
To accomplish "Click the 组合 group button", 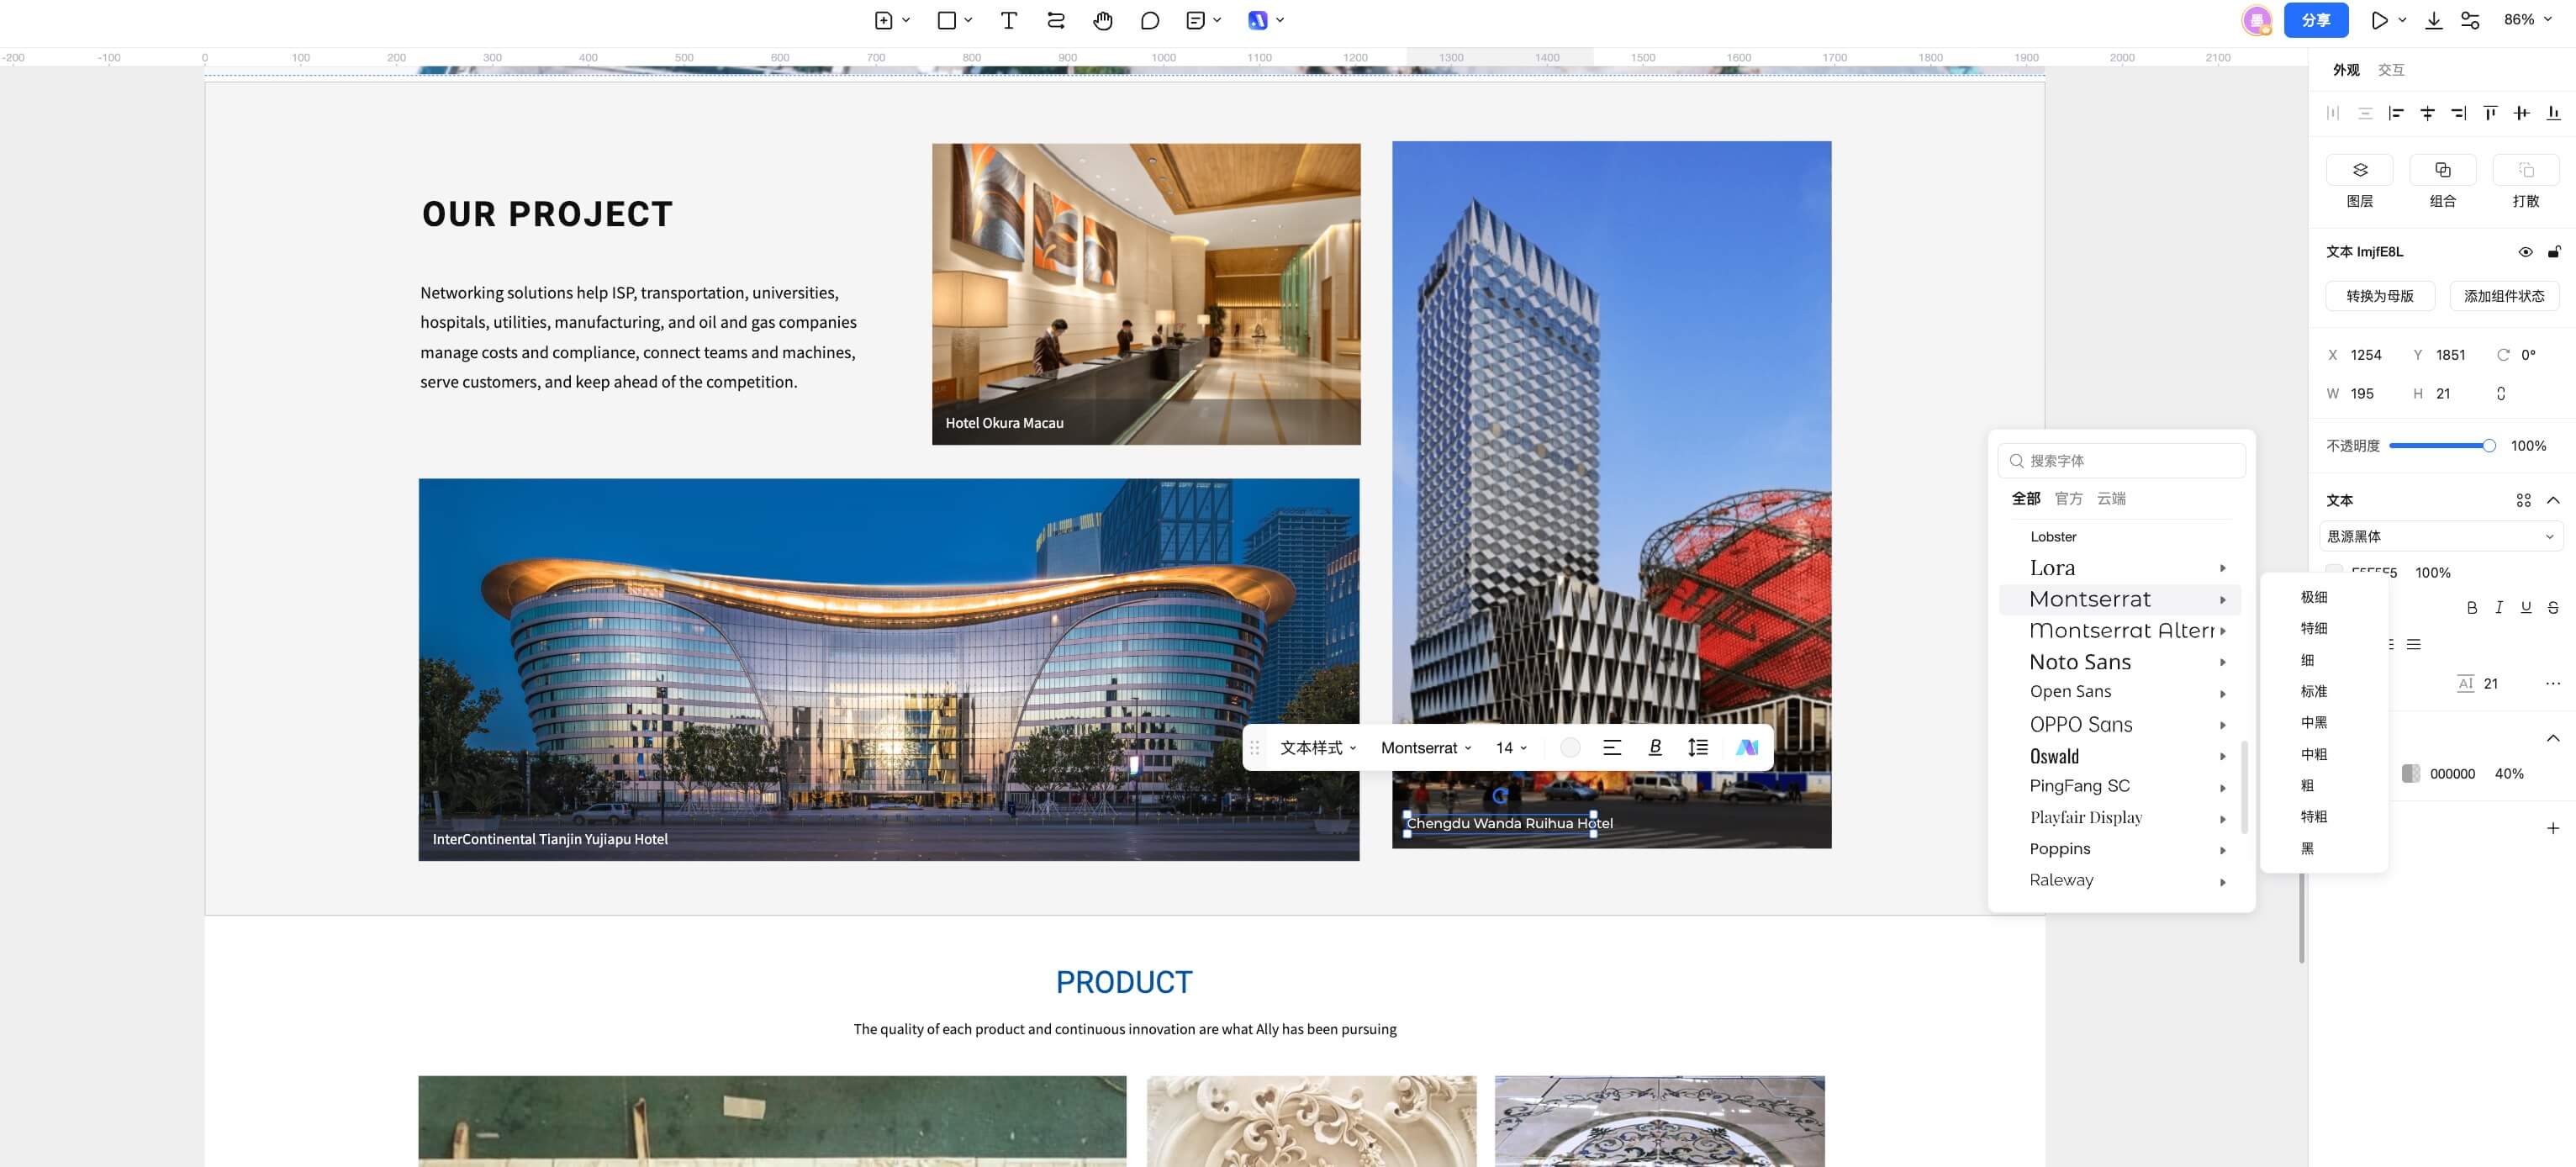I will pos(2442,170).
